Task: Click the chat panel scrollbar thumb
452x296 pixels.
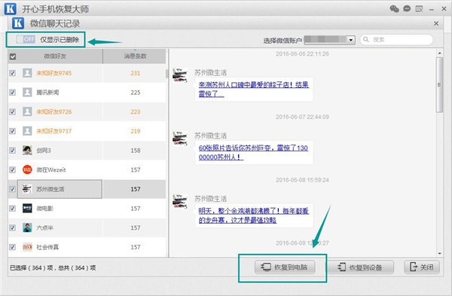Action: tap(439, 85)
